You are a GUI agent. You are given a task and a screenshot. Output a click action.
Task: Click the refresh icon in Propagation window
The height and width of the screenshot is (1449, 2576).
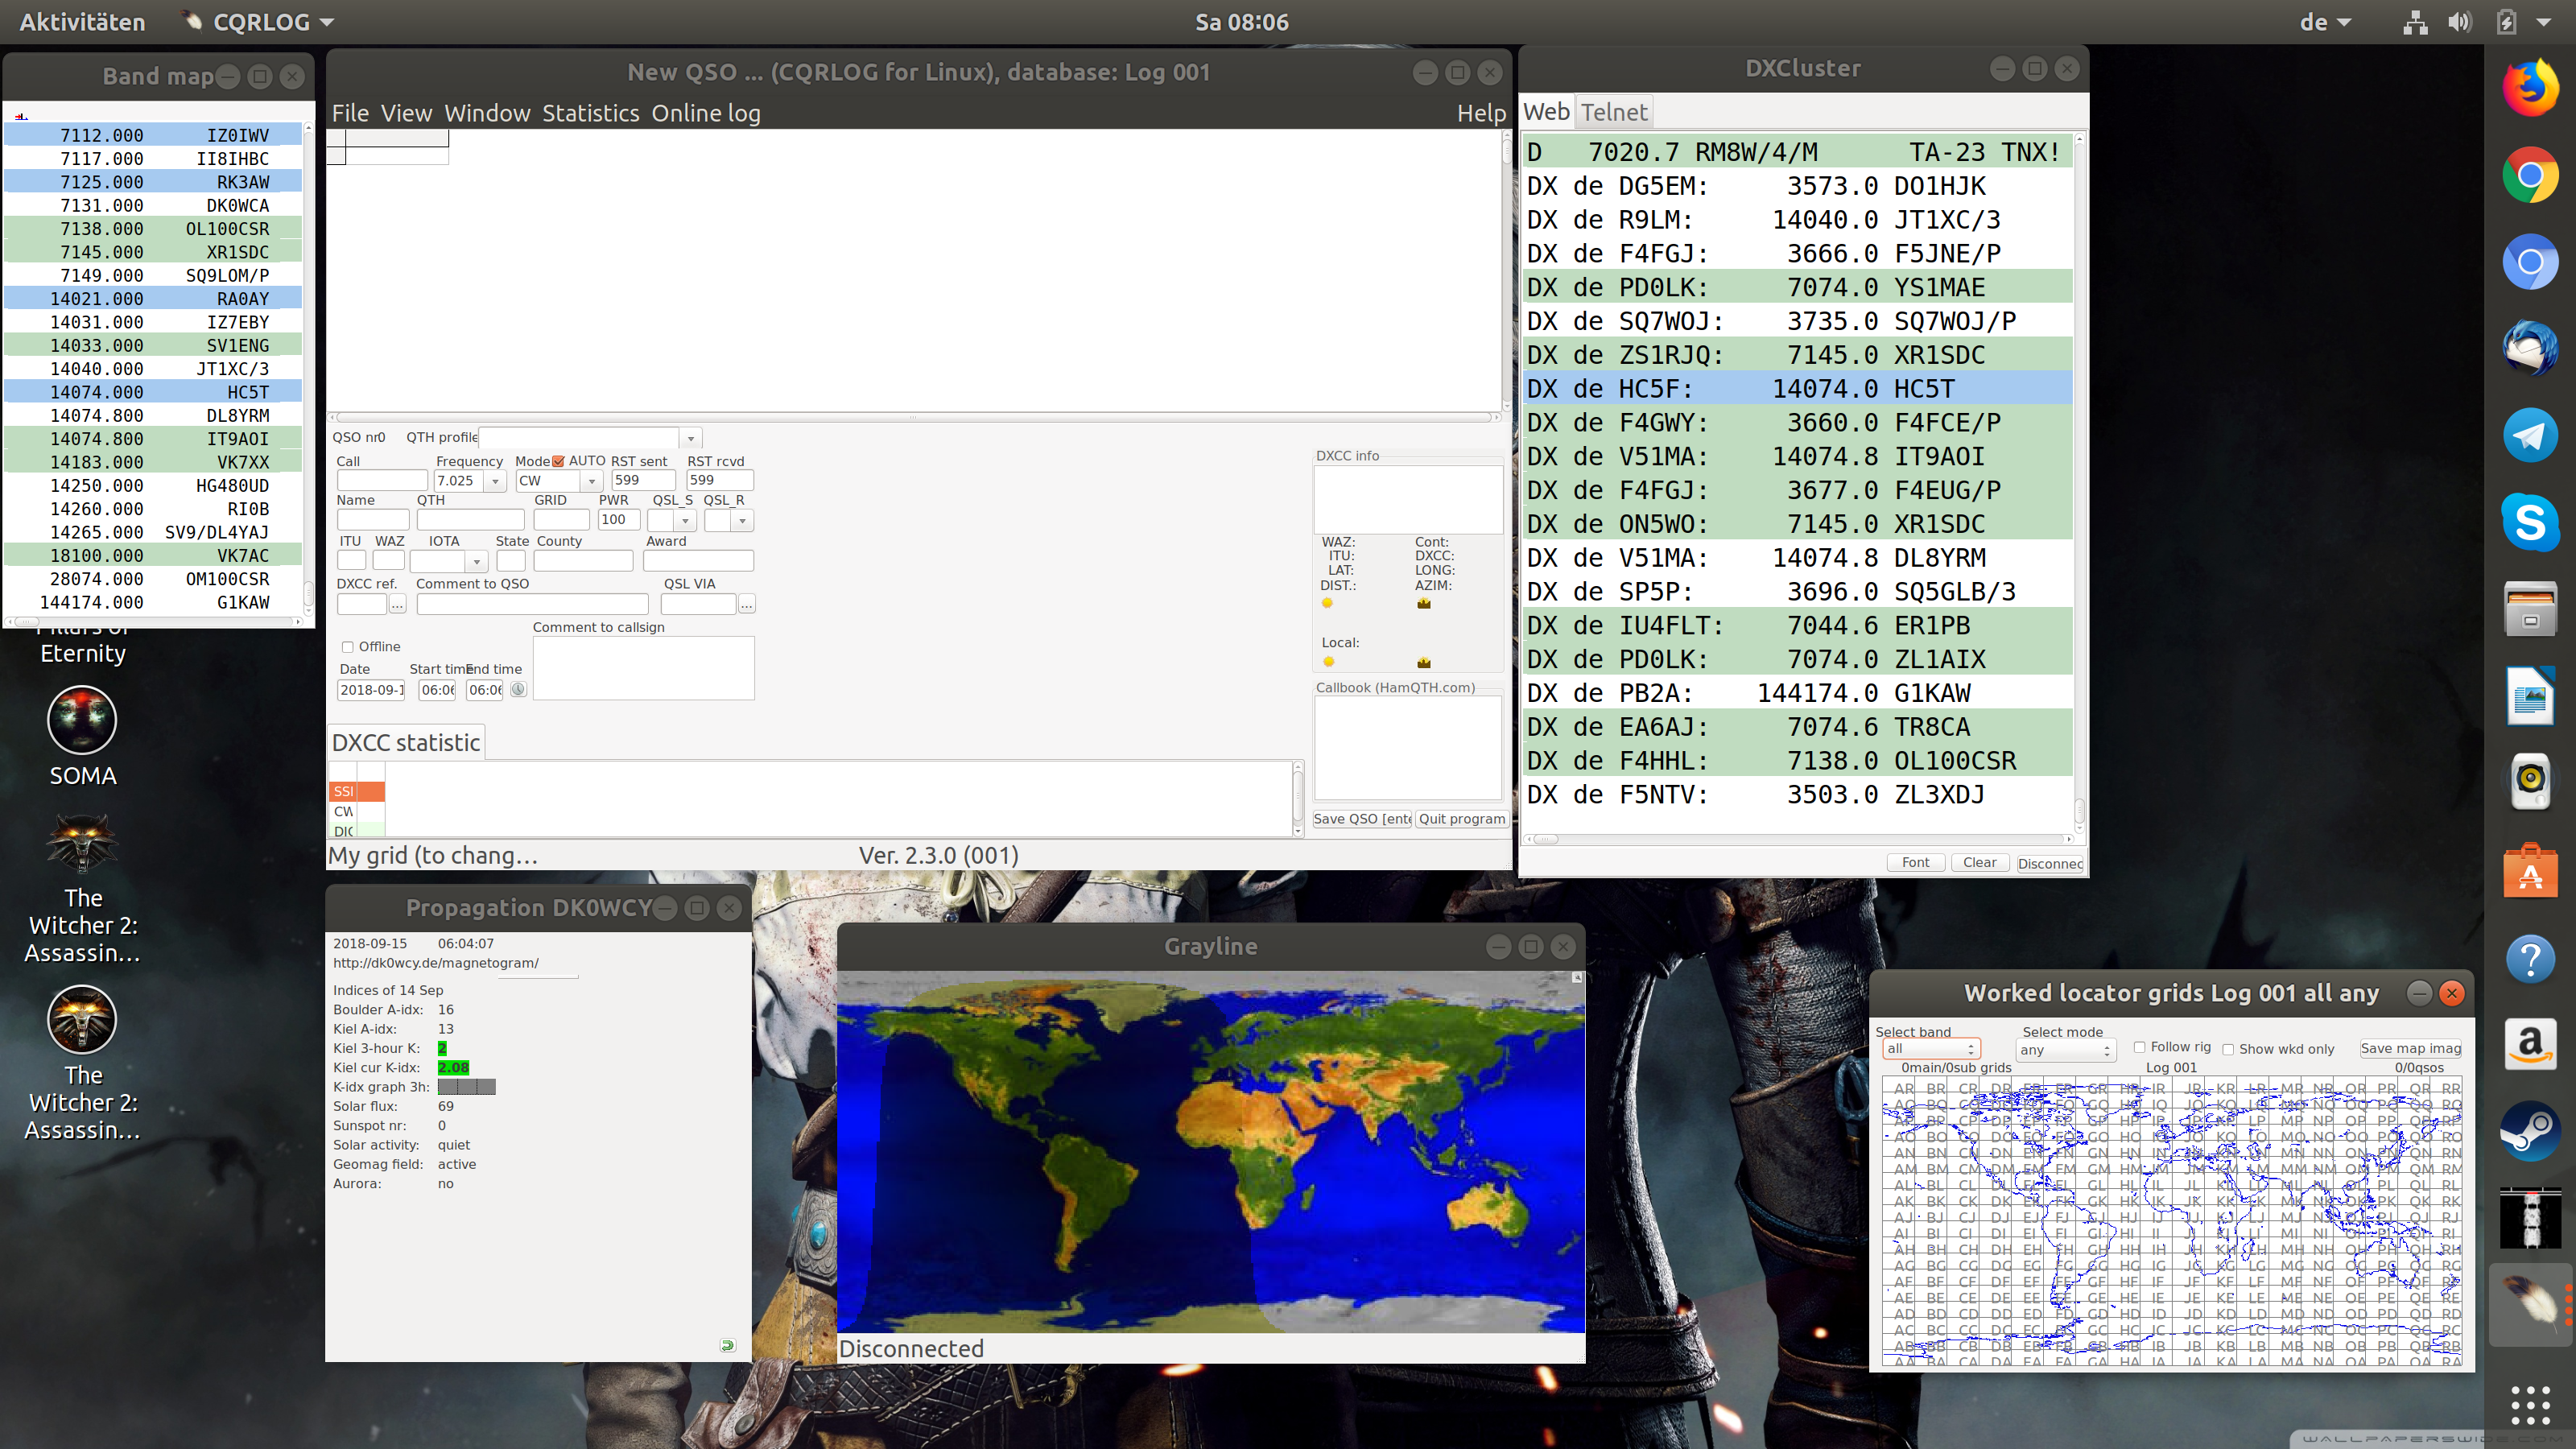727,1345
